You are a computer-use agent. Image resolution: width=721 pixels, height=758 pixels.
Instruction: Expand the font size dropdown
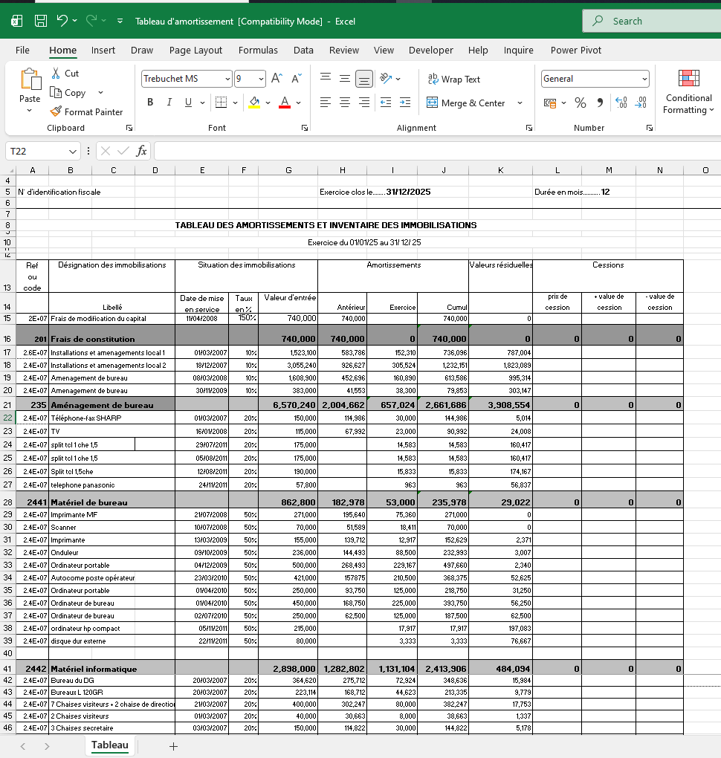tap(261, 79)
